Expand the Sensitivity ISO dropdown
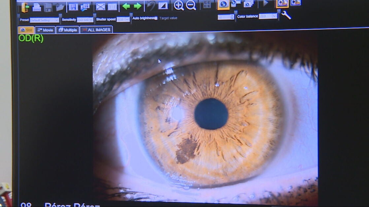This screenshot has height=207, width=369. click(85, 20)
